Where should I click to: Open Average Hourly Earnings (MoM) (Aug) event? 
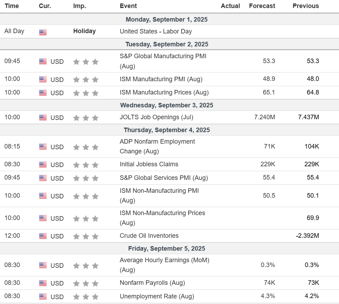pos(165,265)
